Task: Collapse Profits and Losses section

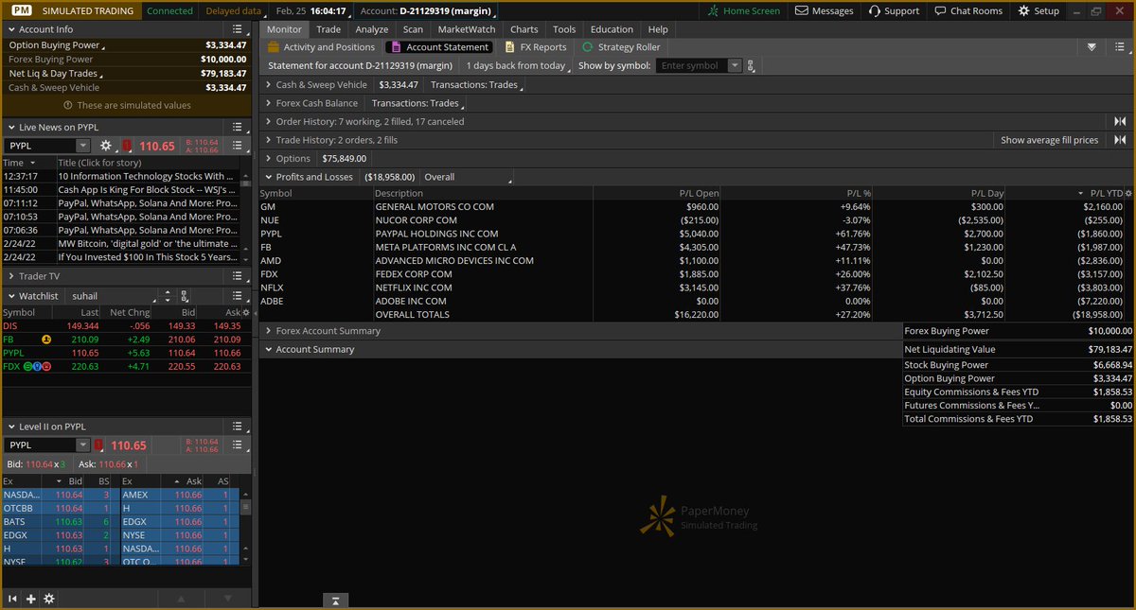Action: [x=268, y=177]
